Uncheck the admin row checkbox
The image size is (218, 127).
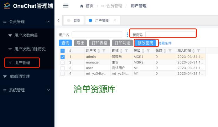(x=63, y=57)
